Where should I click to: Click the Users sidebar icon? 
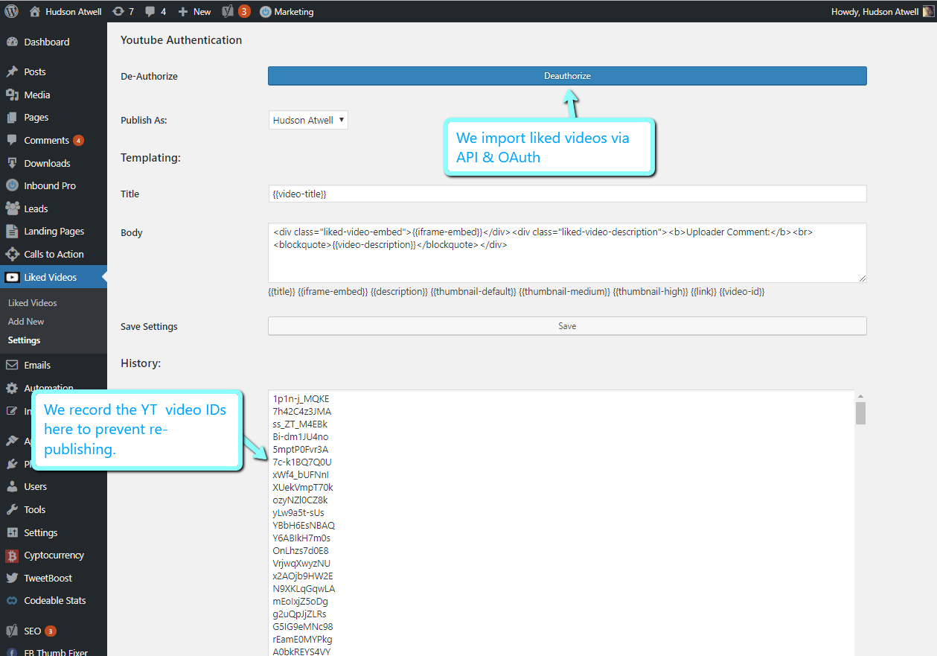click(x=12, y=486)
